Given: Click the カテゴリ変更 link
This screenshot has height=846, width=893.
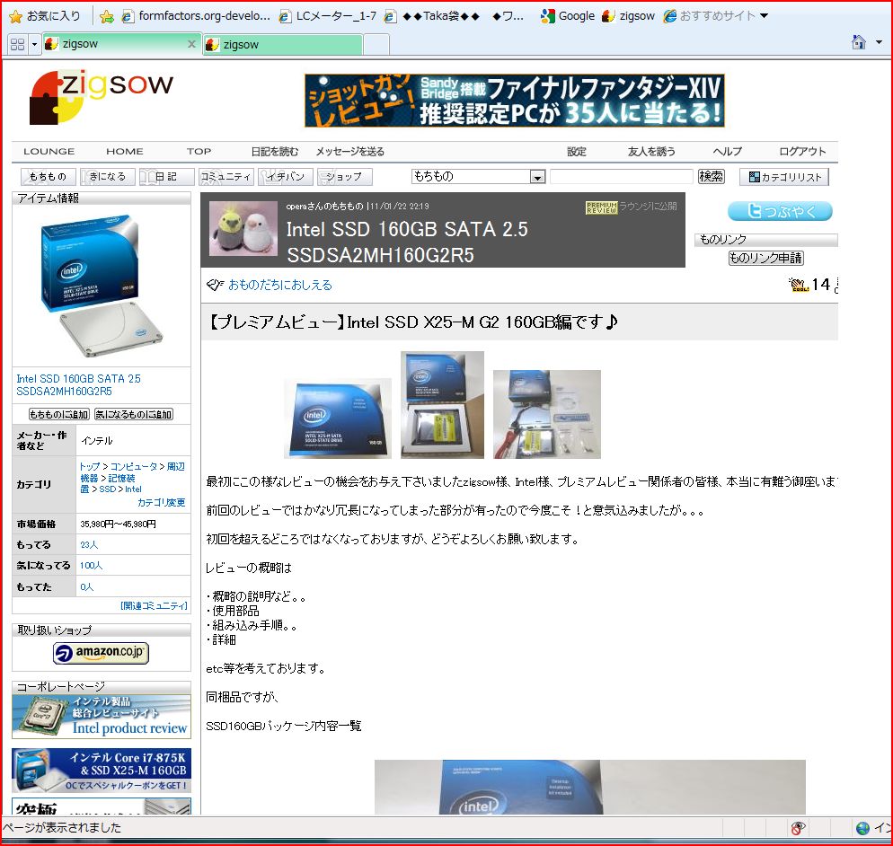Looking at the screenshot, I should point(161,502).
